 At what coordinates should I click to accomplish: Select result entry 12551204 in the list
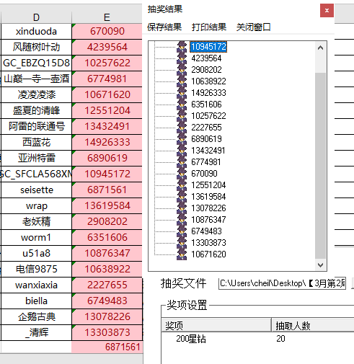pyautogui.click(x=208, y=185)
